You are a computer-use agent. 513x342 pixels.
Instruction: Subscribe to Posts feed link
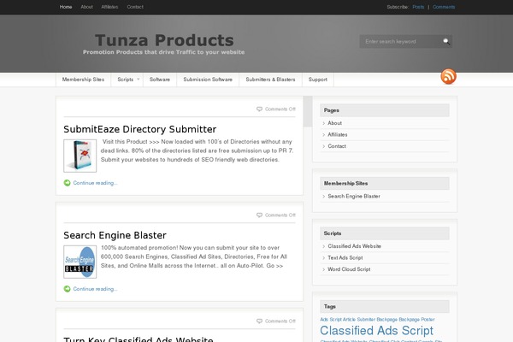(x=418, y=7)
